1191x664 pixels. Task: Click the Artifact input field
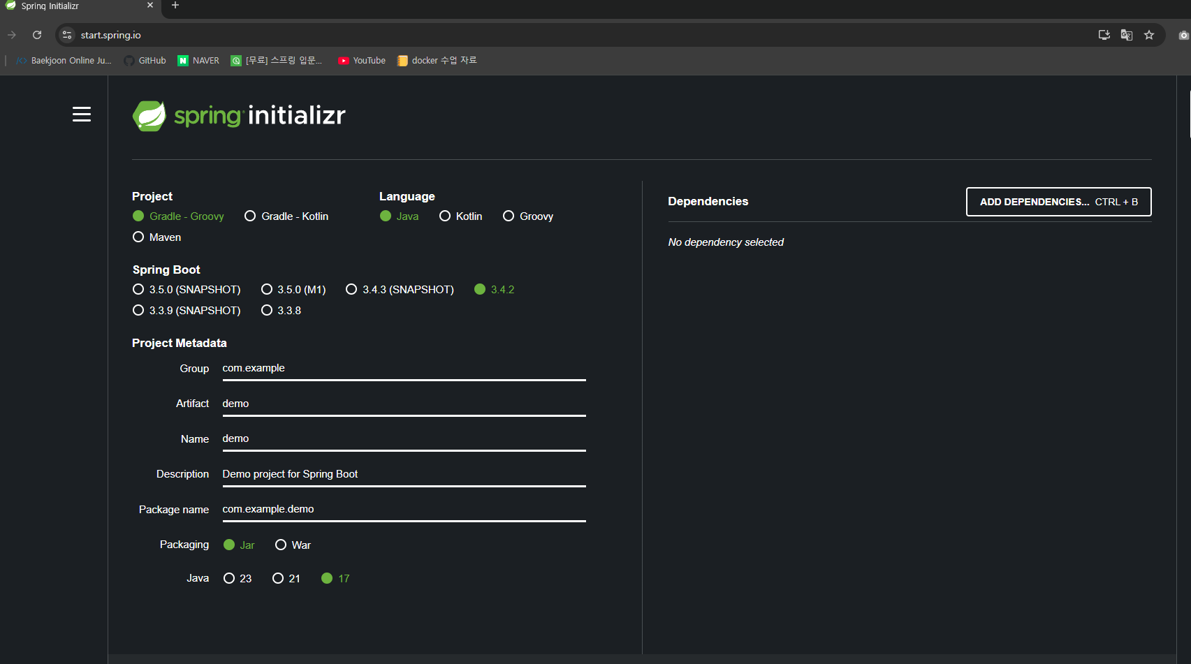404,404
